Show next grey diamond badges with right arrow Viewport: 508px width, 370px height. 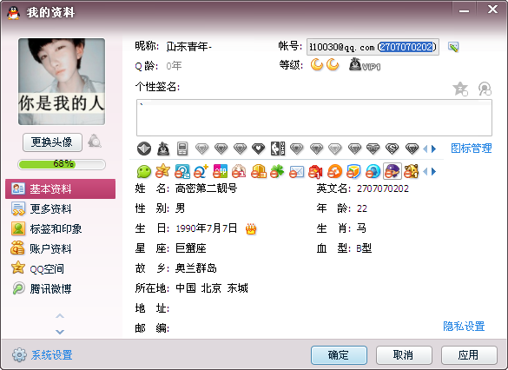[434, 149]
